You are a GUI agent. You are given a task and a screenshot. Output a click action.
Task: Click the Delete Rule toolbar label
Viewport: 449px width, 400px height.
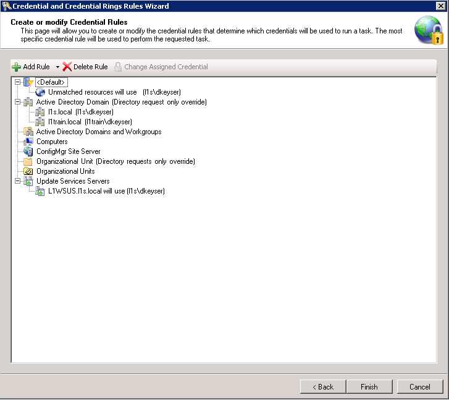(91, 67)
